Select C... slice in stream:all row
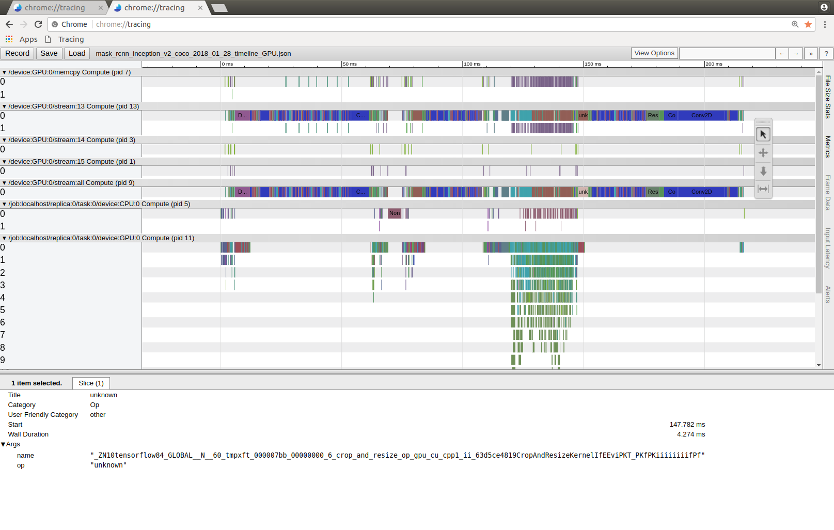This screenshot has width=834, height=530. click(x=360, y=192)
